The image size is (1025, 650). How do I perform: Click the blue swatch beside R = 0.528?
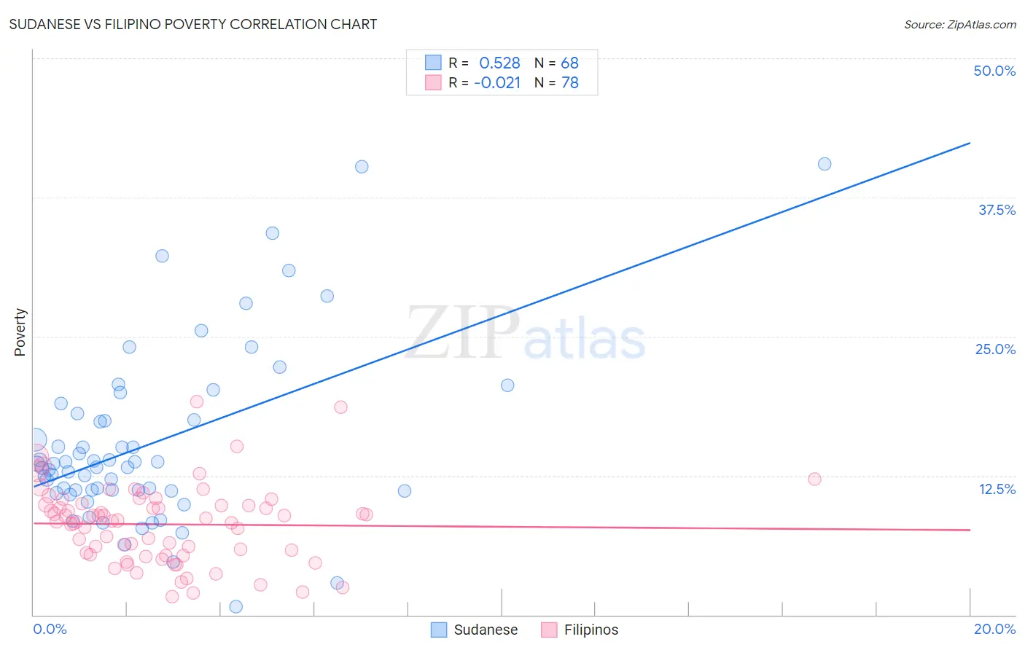433,63
